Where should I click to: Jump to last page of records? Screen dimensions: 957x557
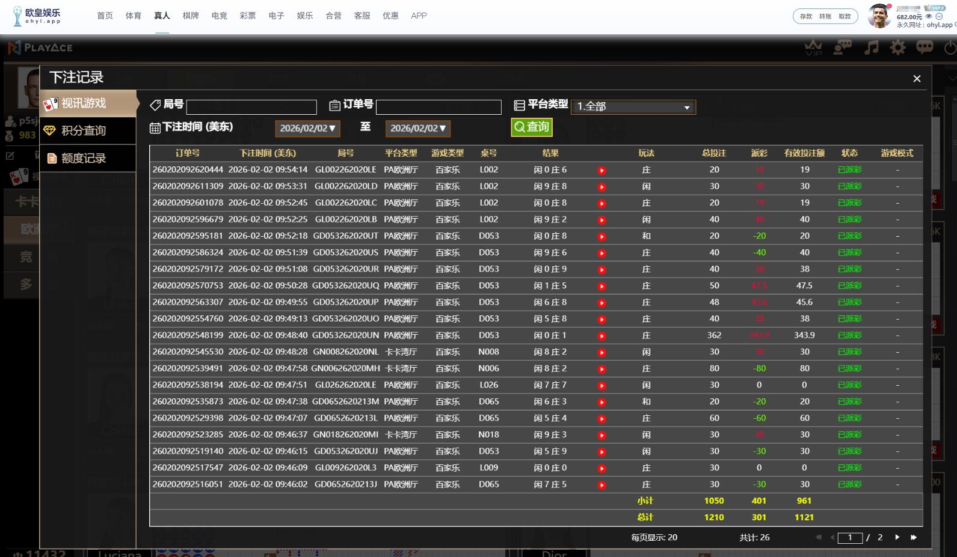pyautogui.click(x=914, y=537)
